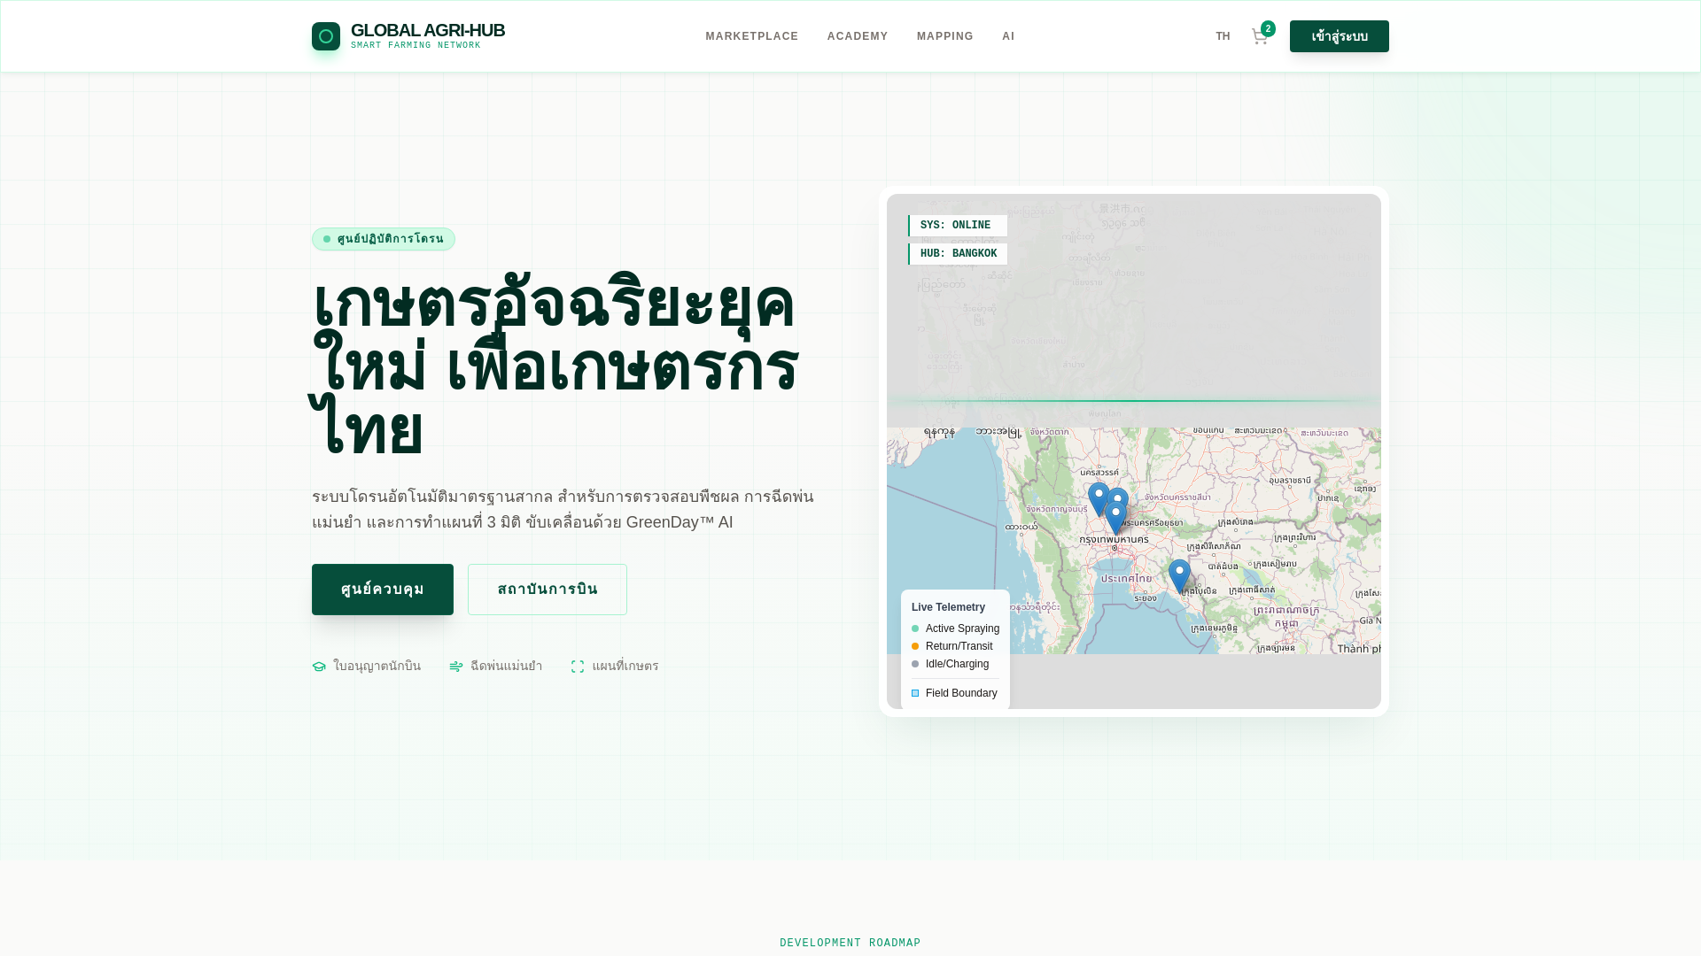Screen dimensions: 1701x956
Task: Click the ศูนย์ควบคุม control center button
Action: tap(383, 590)
